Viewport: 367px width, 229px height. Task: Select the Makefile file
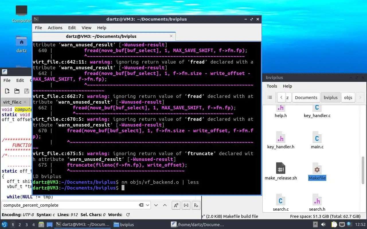(317, 171)
